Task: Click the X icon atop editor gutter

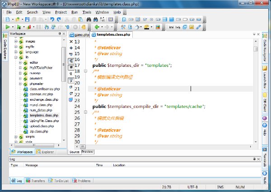Action: pos(71,42)
